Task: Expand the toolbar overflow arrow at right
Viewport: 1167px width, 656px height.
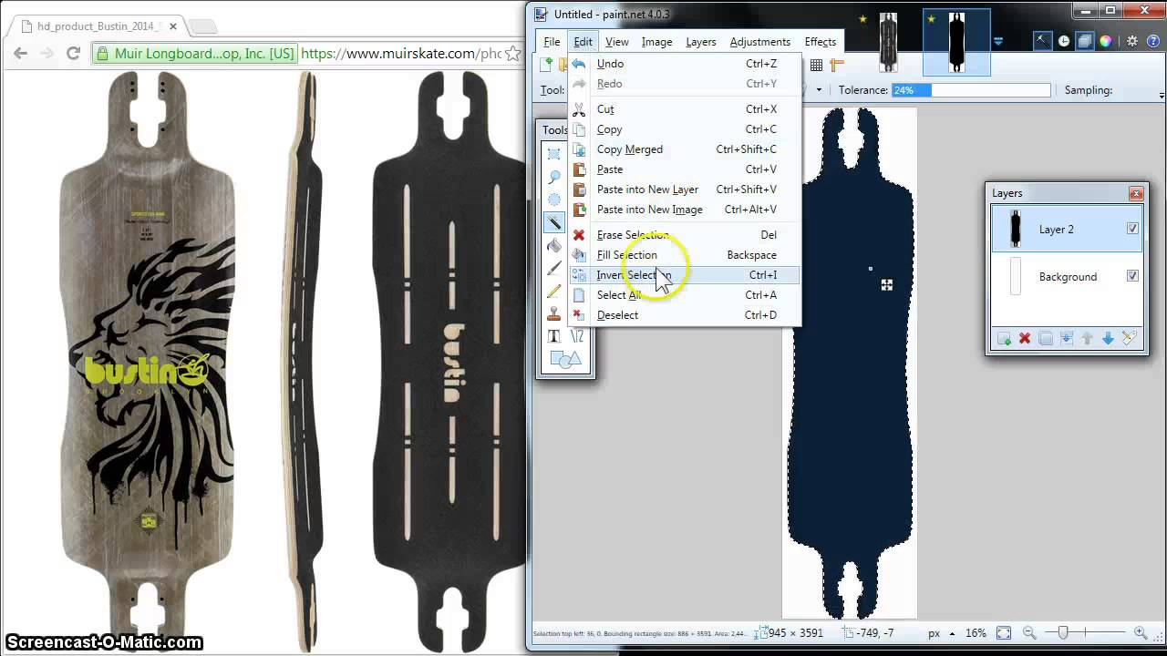Action: coord(1162,95)
